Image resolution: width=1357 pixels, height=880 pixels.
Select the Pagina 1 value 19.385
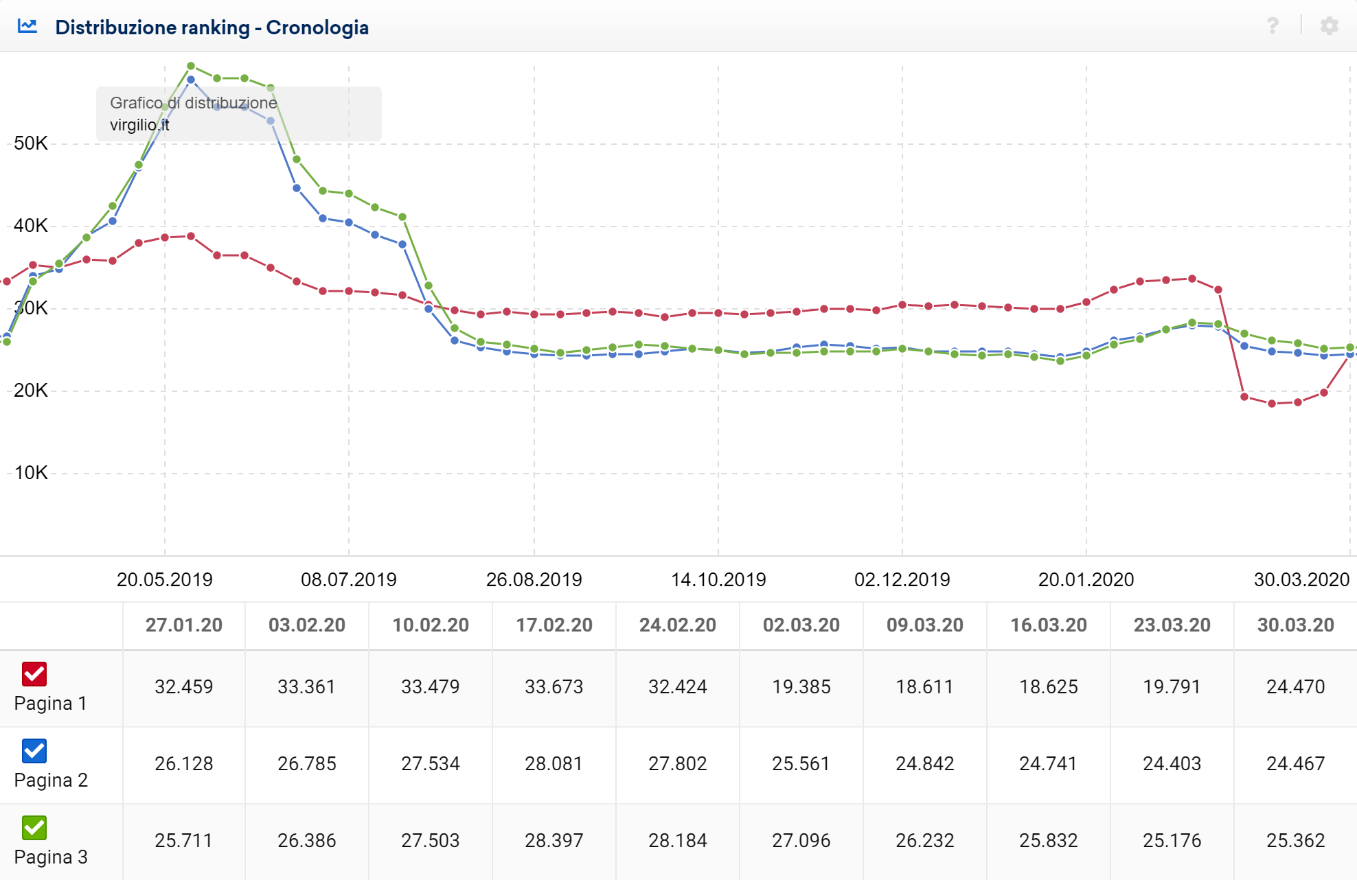point(801,687)
